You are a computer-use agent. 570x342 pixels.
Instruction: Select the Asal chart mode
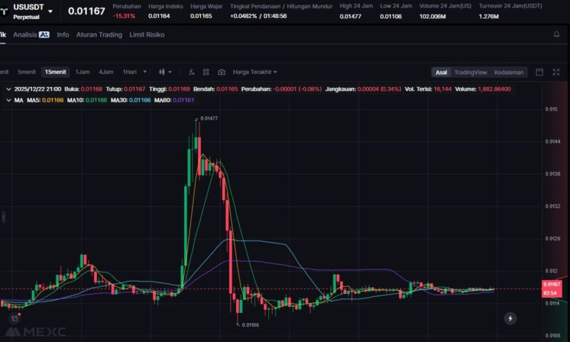click(x=441, y=72)
